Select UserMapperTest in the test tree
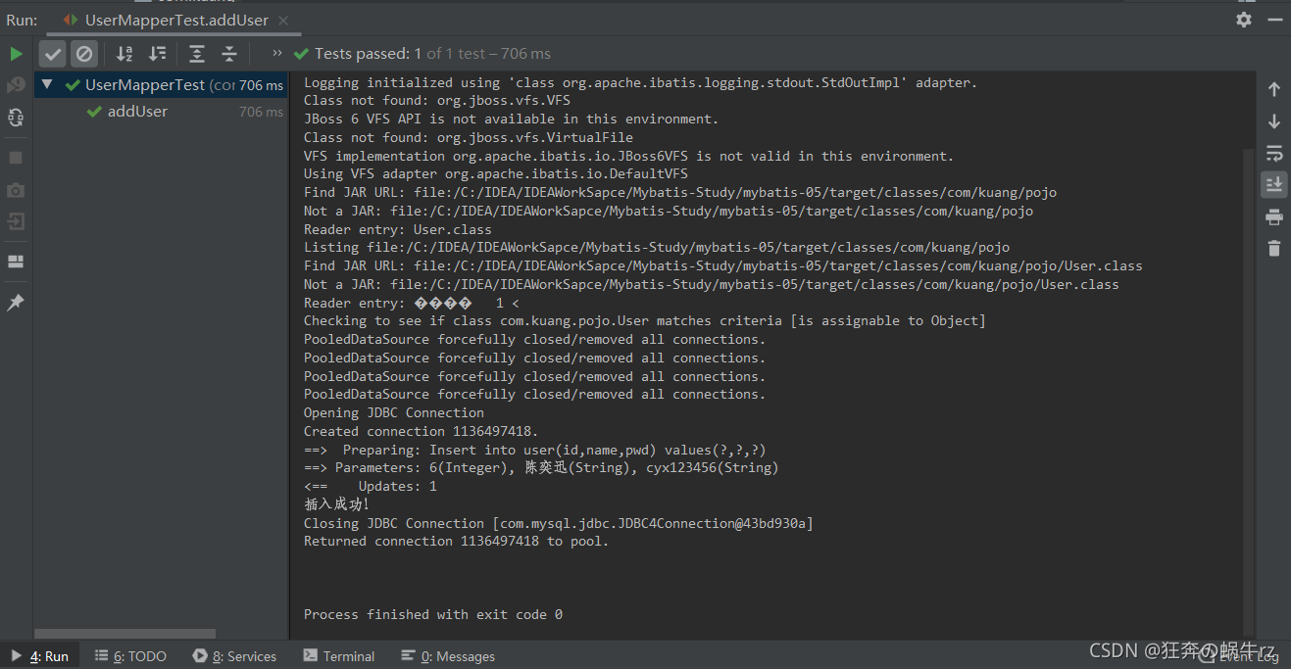This screenshot has height=669, width=1291. 161,85
